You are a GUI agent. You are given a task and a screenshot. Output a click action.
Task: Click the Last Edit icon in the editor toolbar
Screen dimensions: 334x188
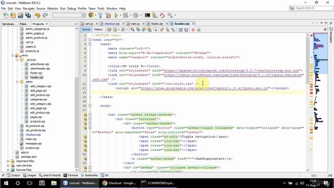[109, 30]
